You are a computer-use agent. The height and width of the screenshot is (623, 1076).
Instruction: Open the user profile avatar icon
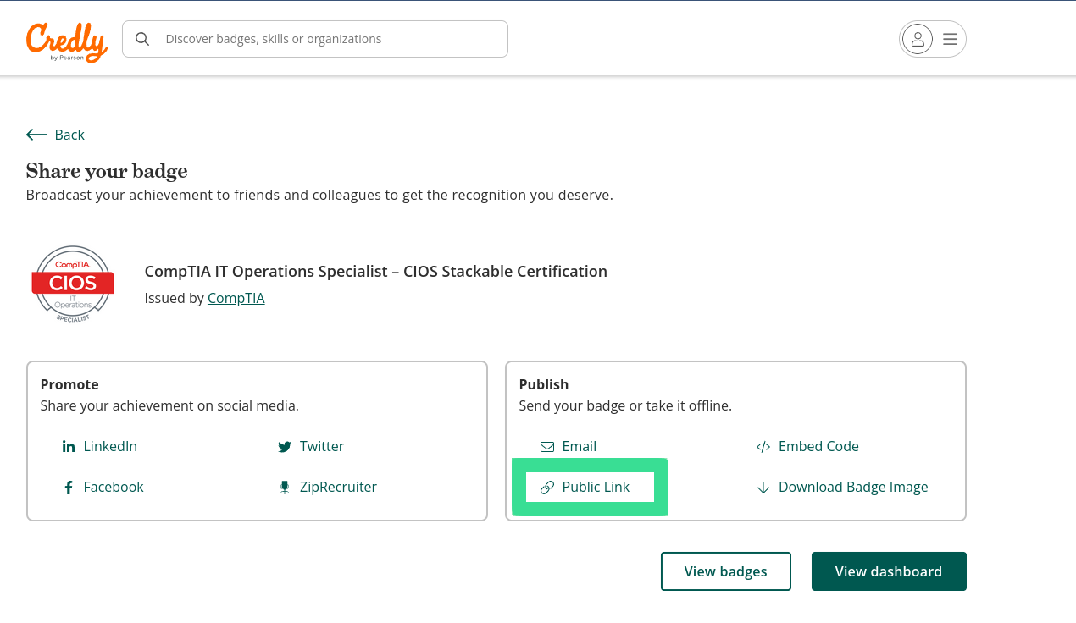(918, 39)
